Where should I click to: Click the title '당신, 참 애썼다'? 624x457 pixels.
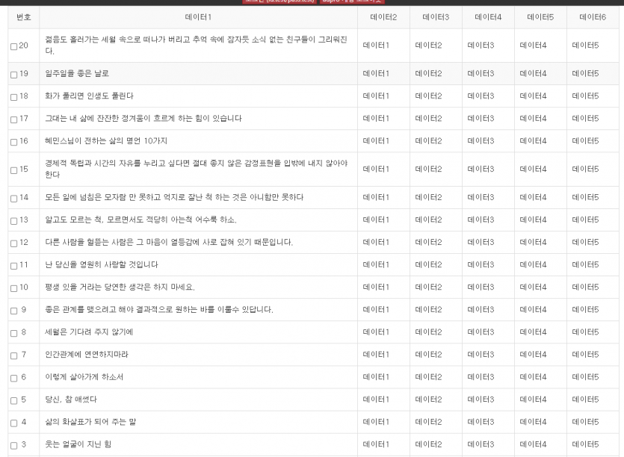coord(70,400)
